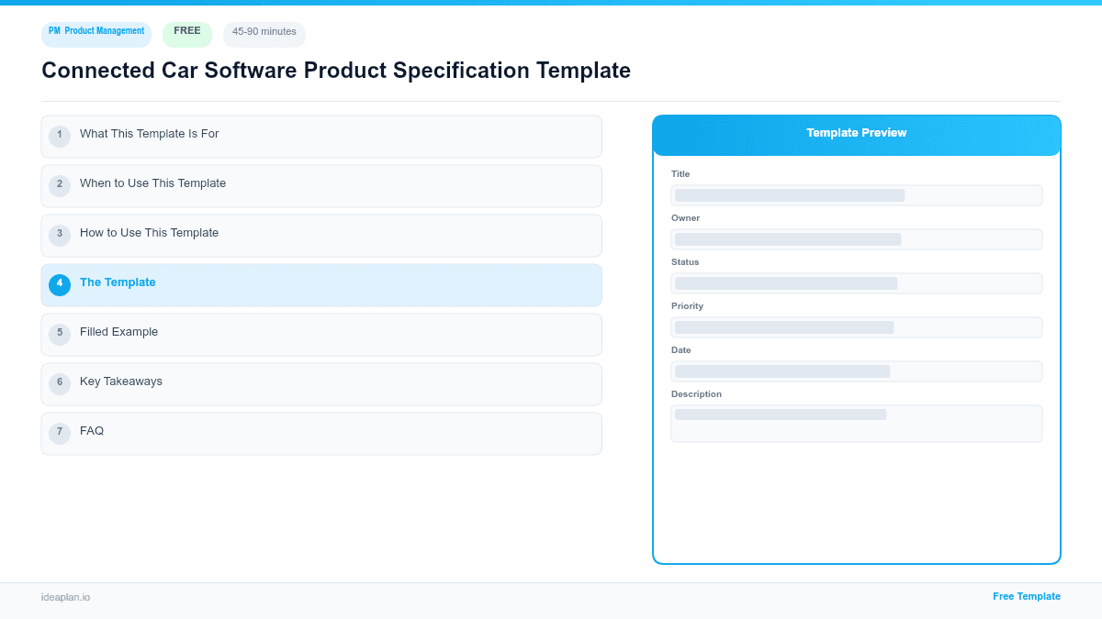Click the Status field placeholder bar

[856, 282]
